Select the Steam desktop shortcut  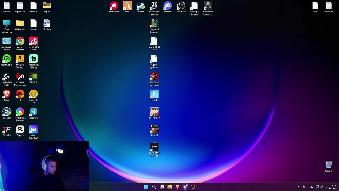click(141, 7)
